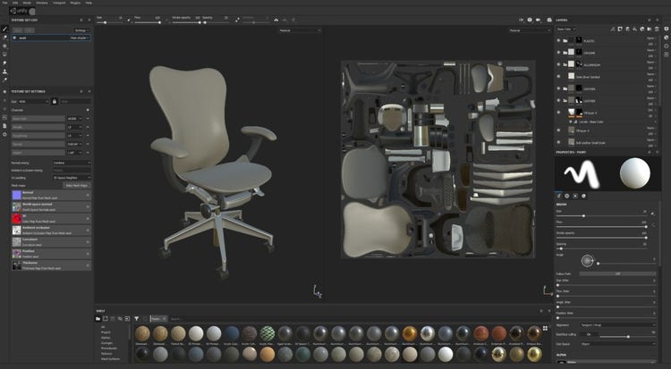Viewport: 671px width, 369px height.
Task: Click the Normal mesh map thumbnail
Action: [17, 193]
